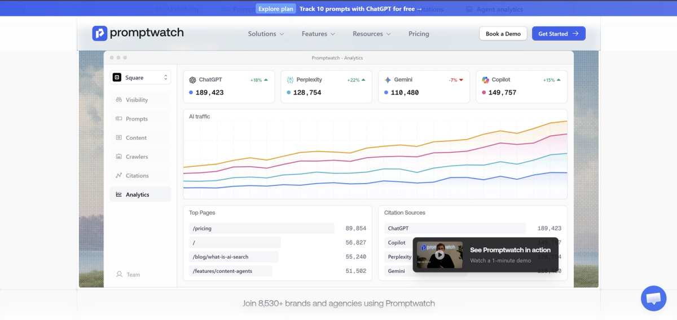Click the Copilot logo icon in card
The width and height of the screenshot is (677, 320).
tap(486, 80)
